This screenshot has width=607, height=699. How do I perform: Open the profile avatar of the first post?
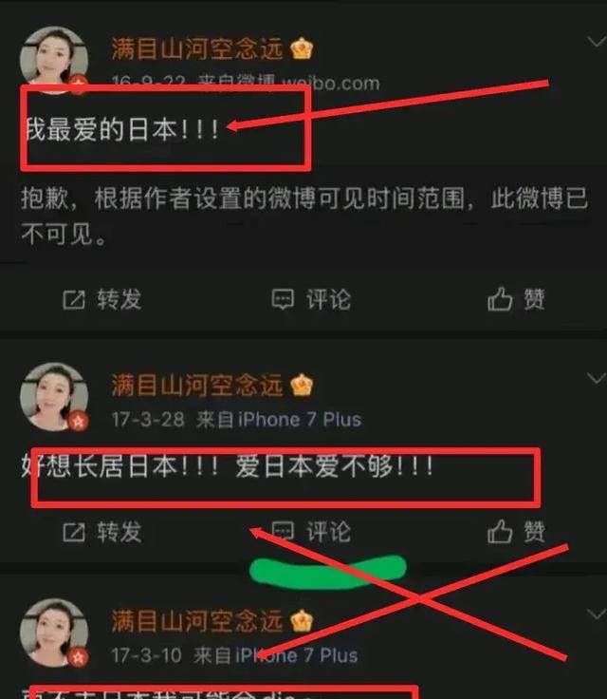pyautogui.click(x=54, y=60)
